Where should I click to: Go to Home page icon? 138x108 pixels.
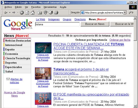[33, 12]
